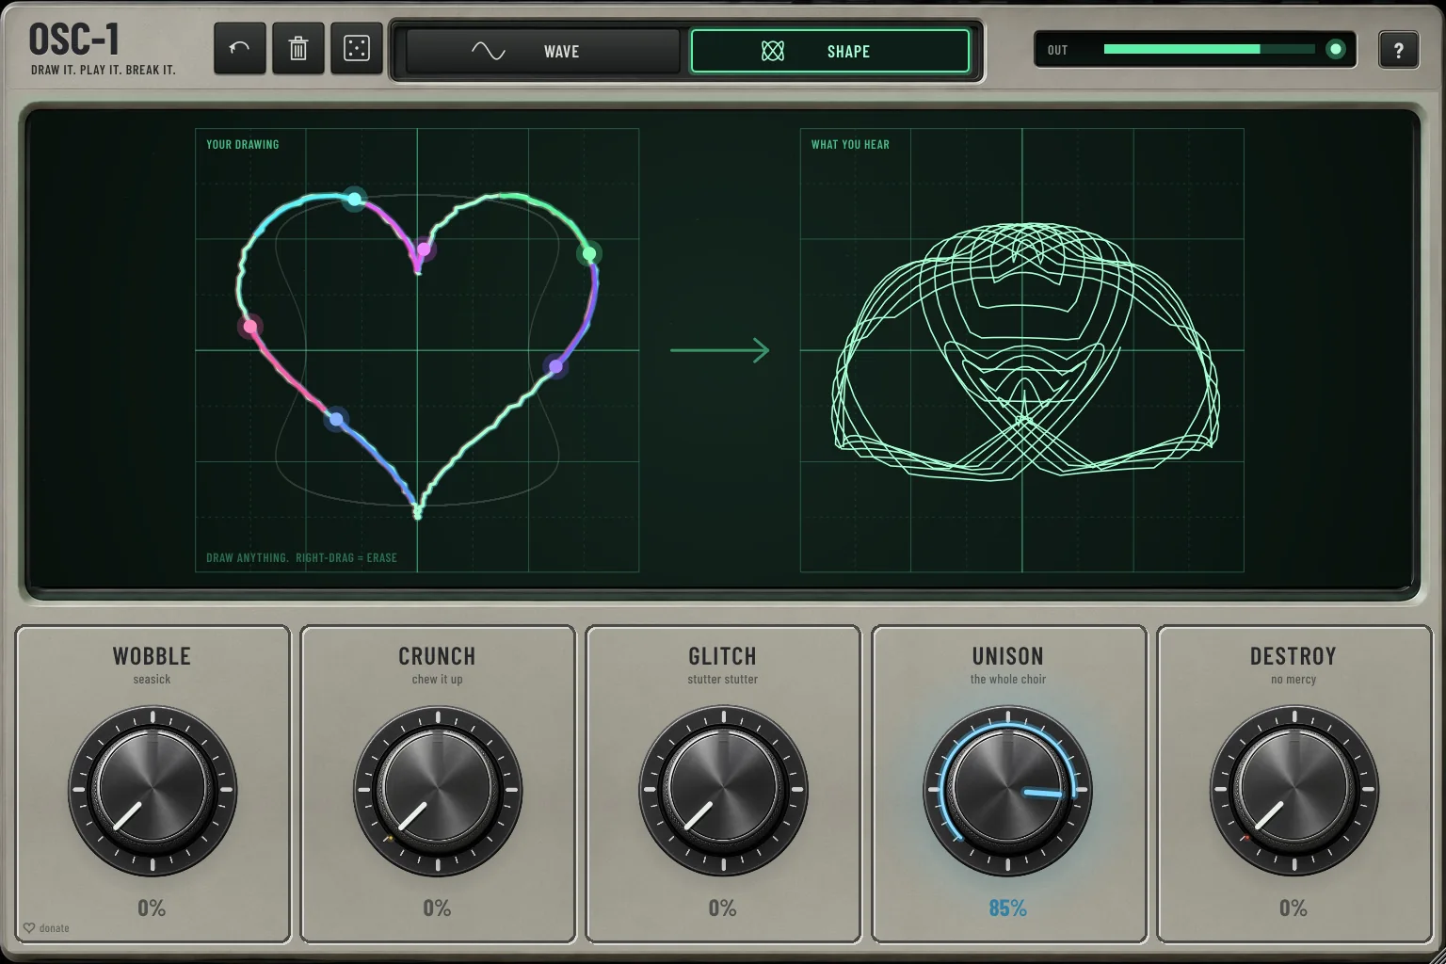Image resolution: width=1446 pixels, height=964 pixels.
Task: Click the 'chew it up' subtitle
Action: pyautogui.click(x=437, y=679)
